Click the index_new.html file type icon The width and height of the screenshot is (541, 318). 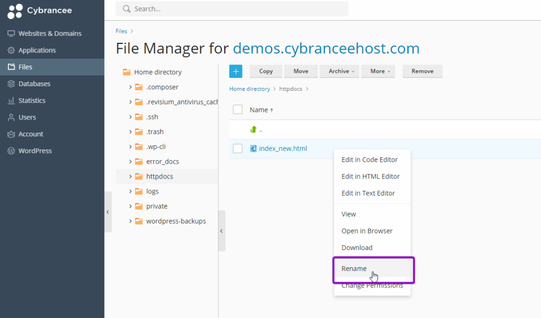tap(253, 148)
